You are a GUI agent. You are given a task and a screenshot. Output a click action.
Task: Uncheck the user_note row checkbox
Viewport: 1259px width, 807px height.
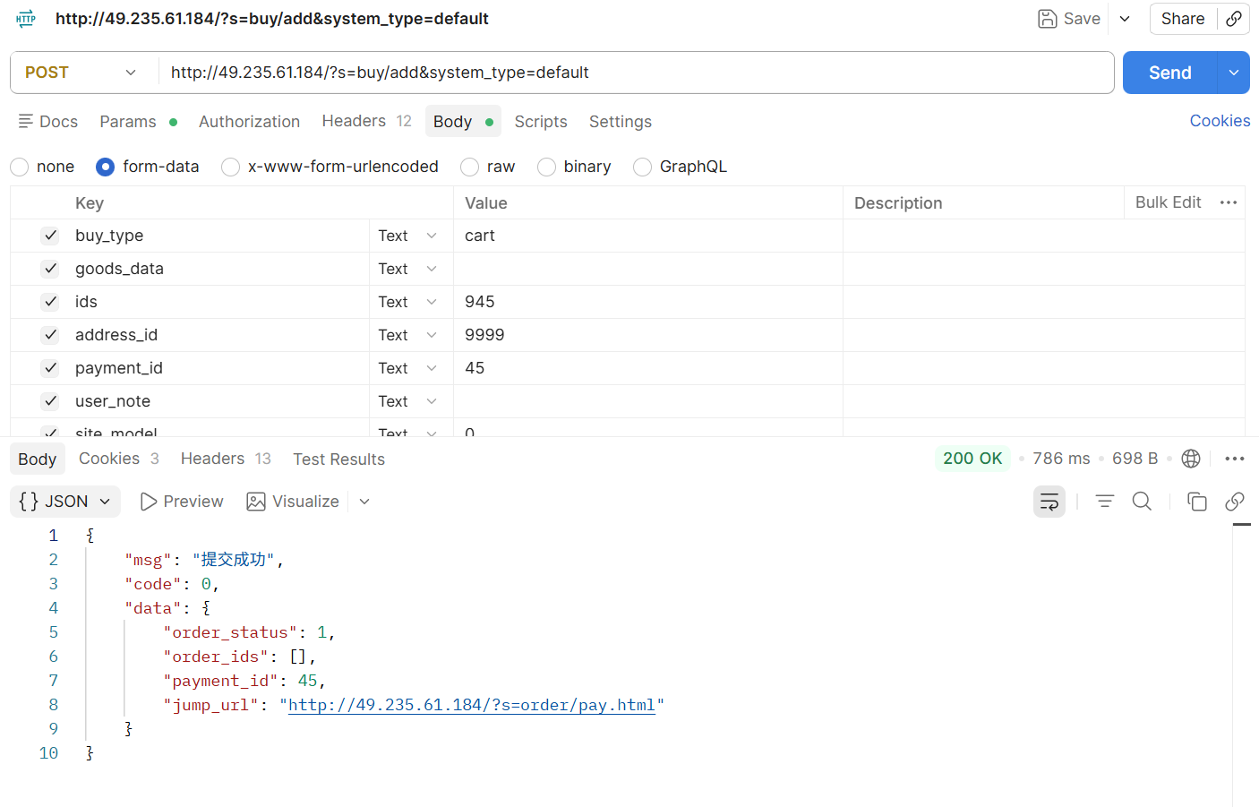50,401
